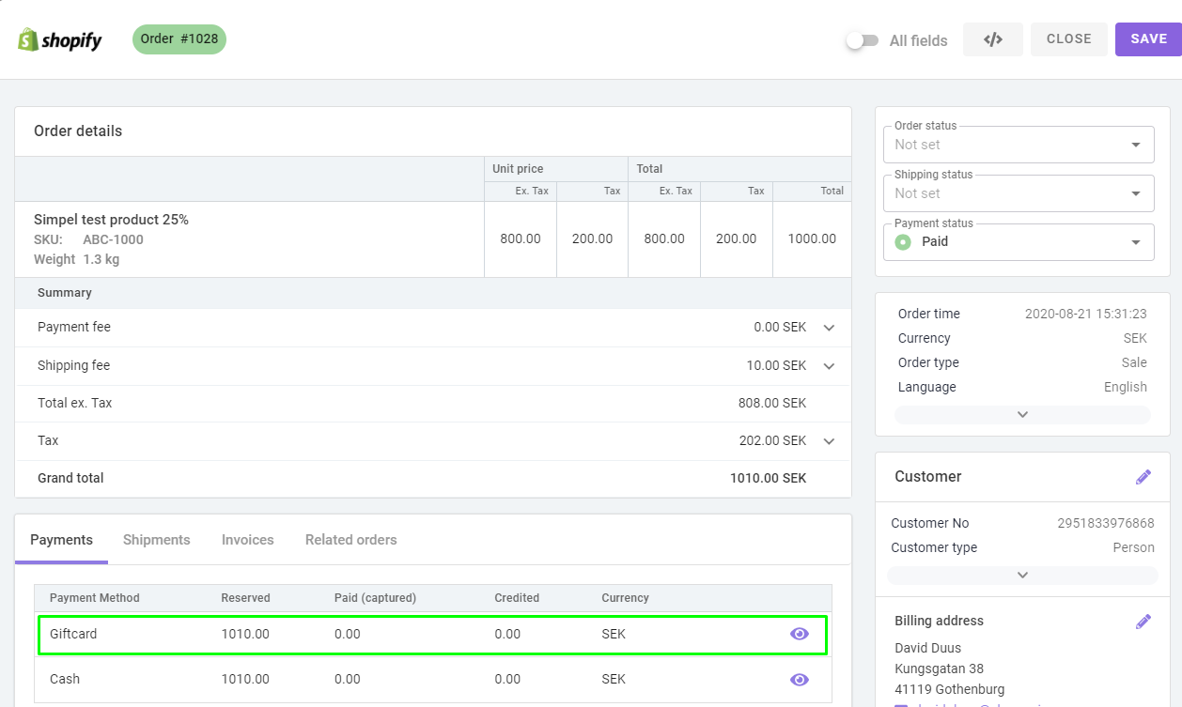Click the SKU value ABC-1000
Image resolution: width=1182 pixels, height=707 pixels.
pos(113,239)
